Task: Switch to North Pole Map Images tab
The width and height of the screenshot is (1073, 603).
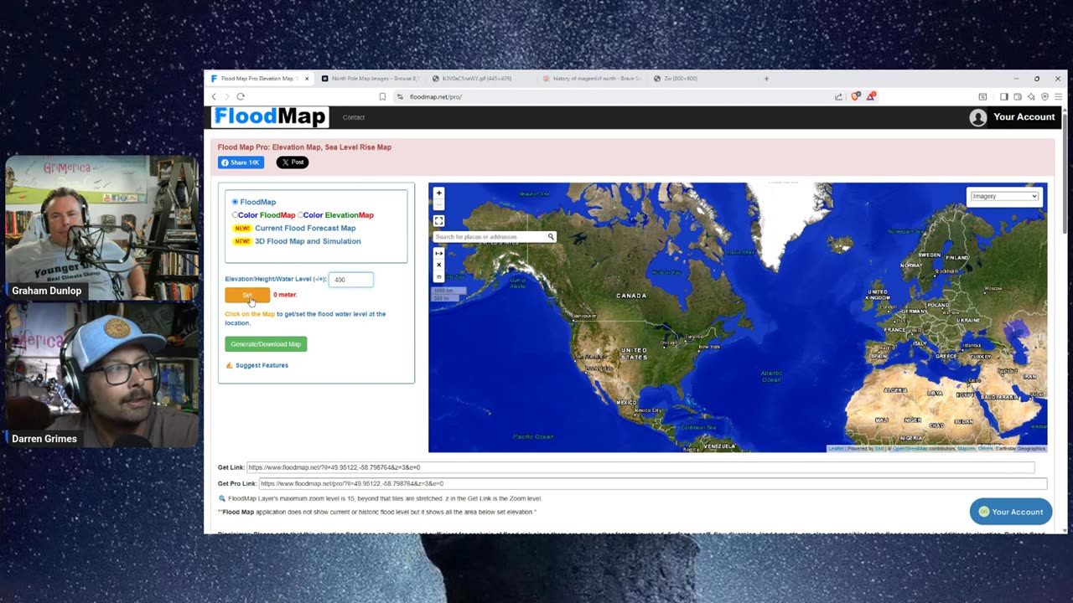Action: [370, 79]
